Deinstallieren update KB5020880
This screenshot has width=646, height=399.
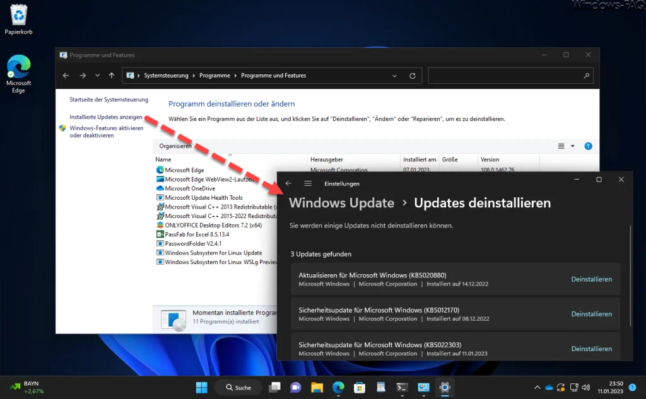591,279
